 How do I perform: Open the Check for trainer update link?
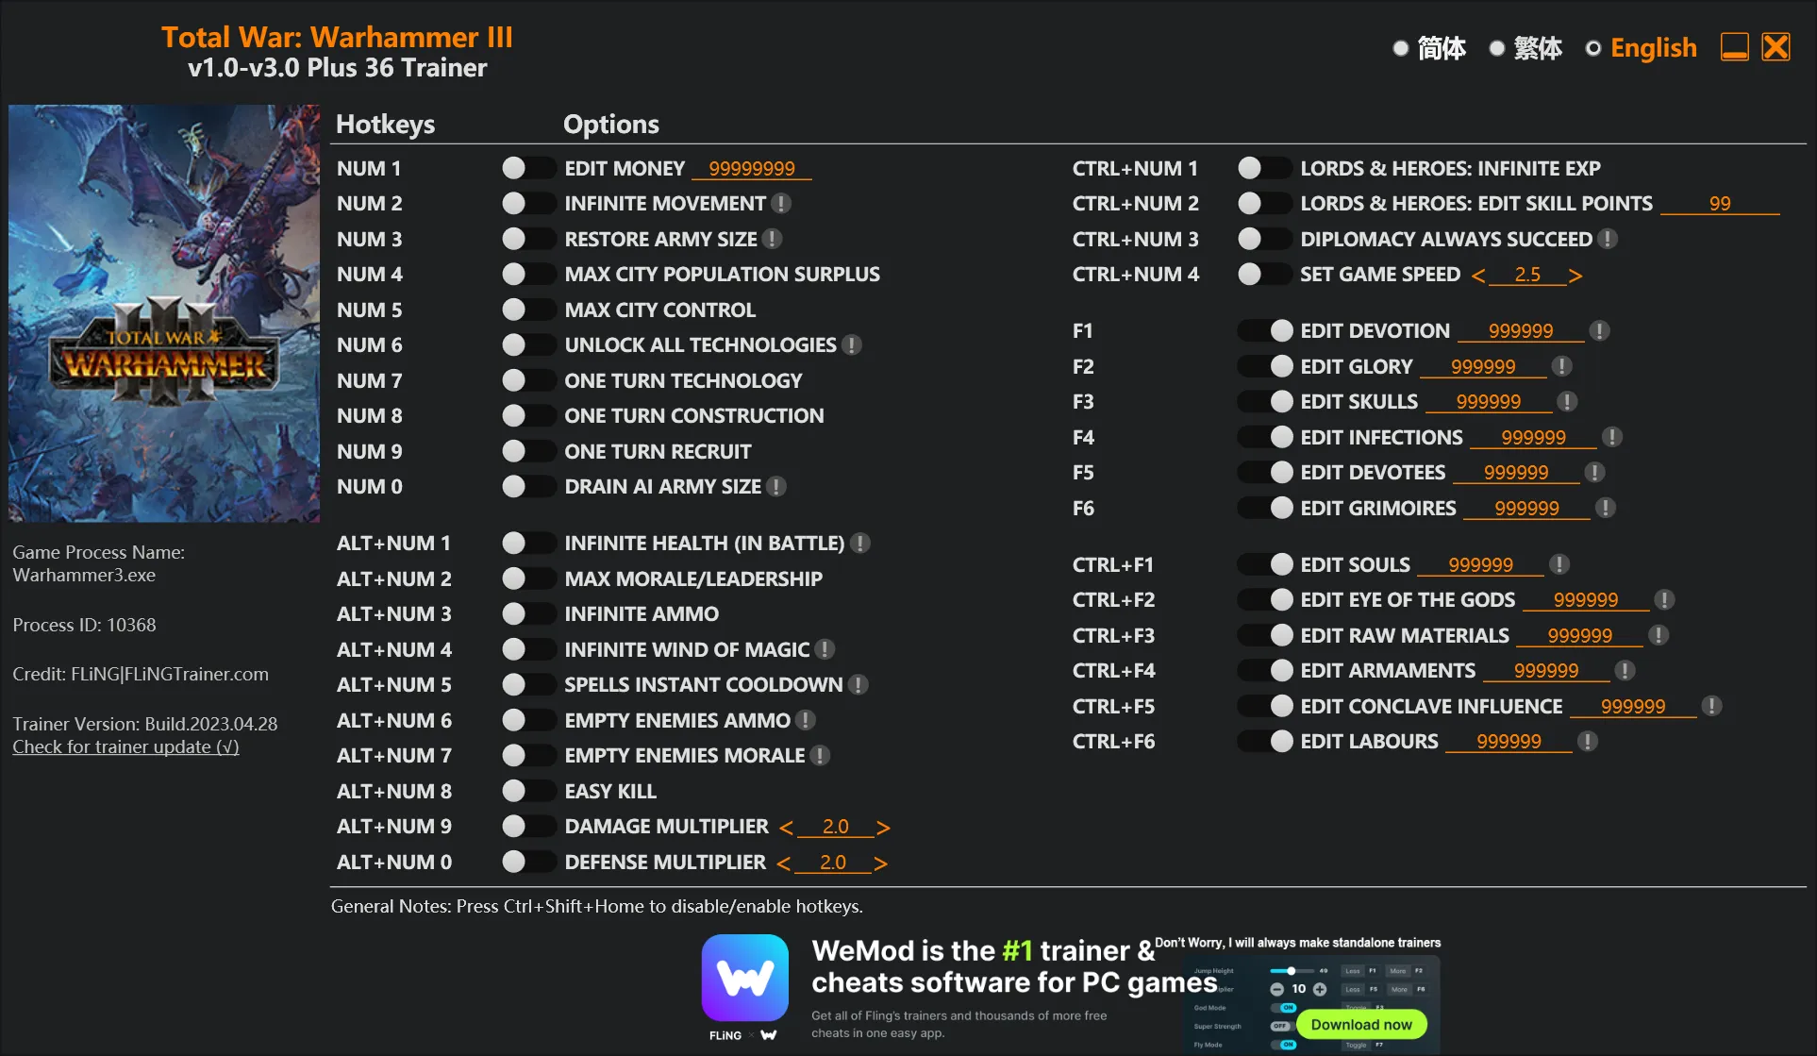coord(125,747)
